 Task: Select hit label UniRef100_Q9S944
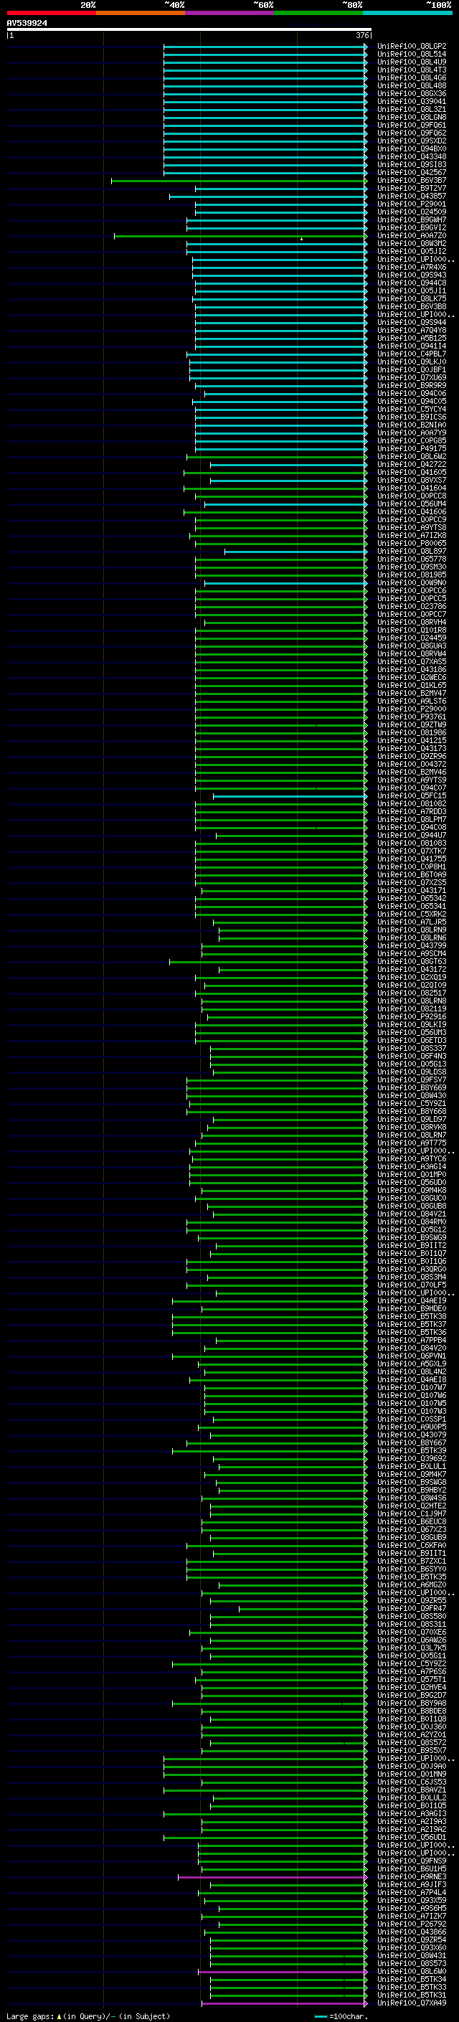[411, 322]
